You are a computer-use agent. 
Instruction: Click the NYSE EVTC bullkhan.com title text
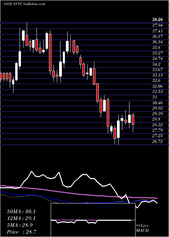pos(24,4)
